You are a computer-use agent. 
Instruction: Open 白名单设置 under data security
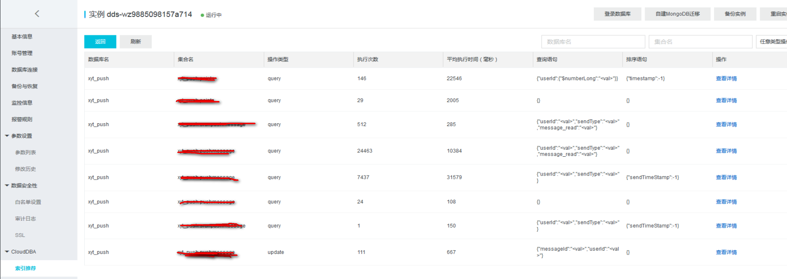(x=28, y=202)
